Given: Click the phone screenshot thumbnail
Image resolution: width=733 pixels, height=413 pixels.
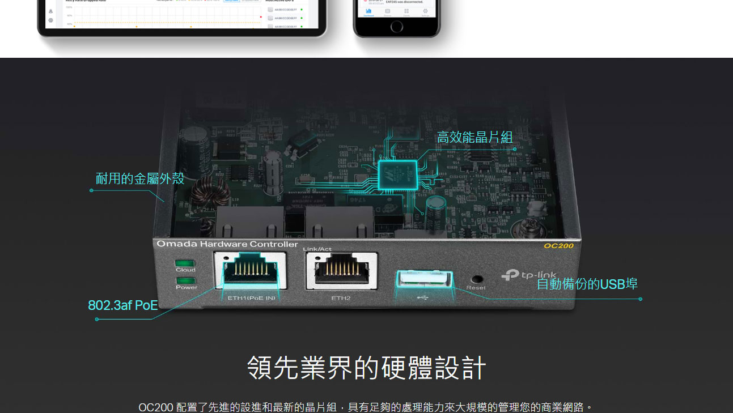Looking at the screenshot, I should (397, 18).
